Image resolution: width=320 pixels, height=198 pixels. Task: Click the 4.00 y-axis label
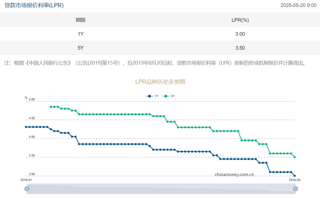32,137
